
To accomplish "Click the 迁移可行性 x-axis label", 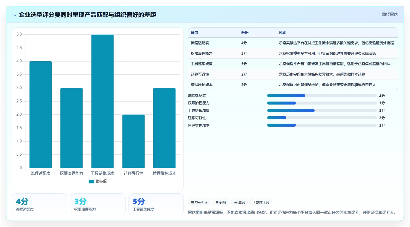I will (x=133, y=173).
